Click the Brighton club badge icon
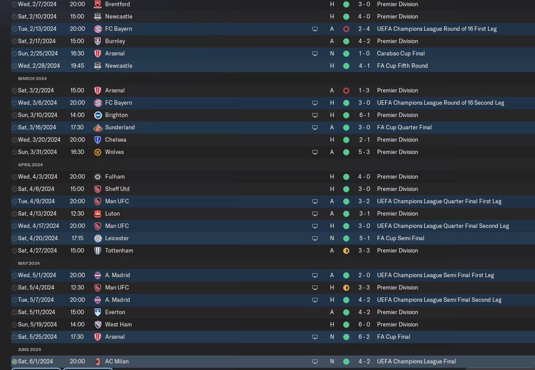The image size is (535, 370). pos(98,115)
